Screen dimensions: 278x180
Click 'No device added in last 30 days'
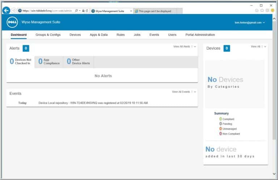[230, 152]
